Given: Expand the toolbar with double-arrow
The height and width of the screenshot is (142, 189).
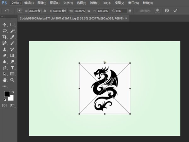Looking at the screenshot, I should click(x=2, y=16).
